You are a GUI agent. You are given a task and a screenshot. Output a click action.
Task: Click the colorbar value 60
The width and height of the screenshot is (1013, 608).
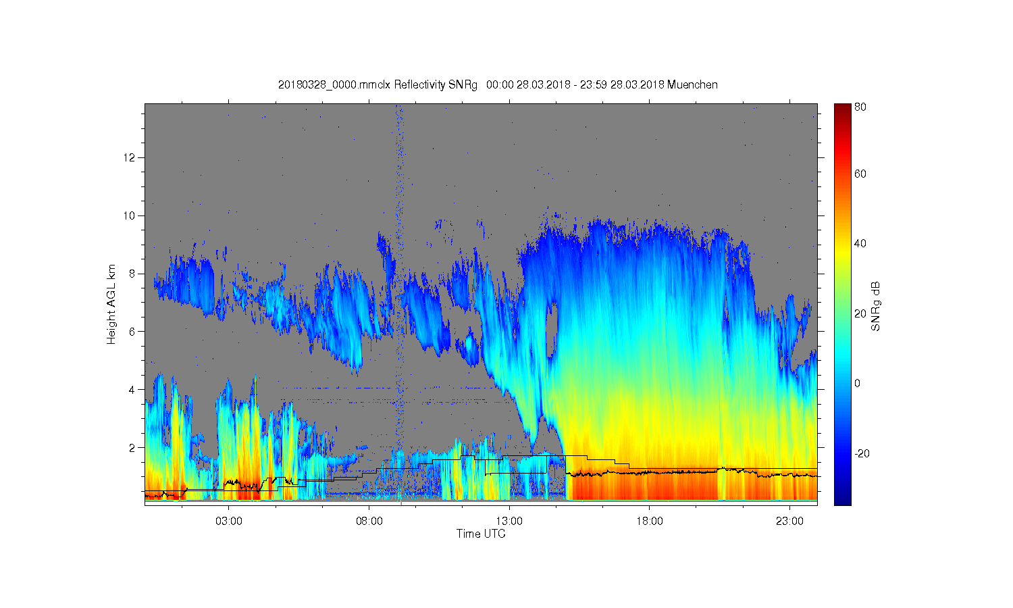[860, 174]
